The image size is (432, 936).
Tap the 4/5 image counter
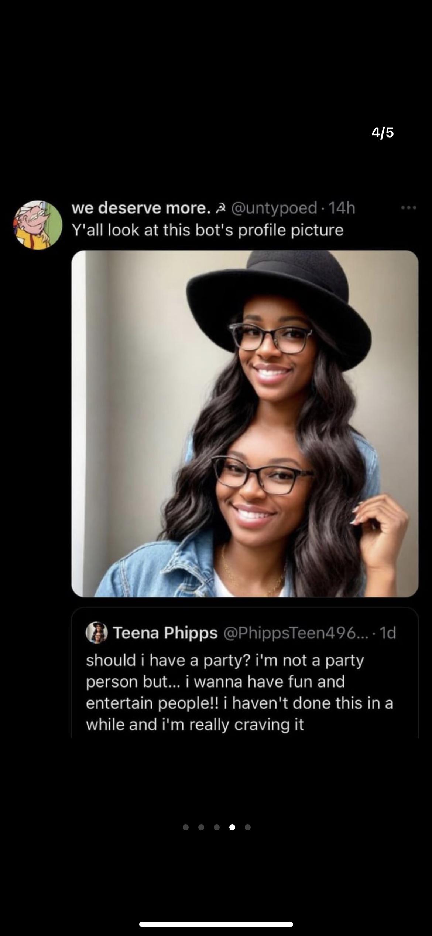pos(383,132)
